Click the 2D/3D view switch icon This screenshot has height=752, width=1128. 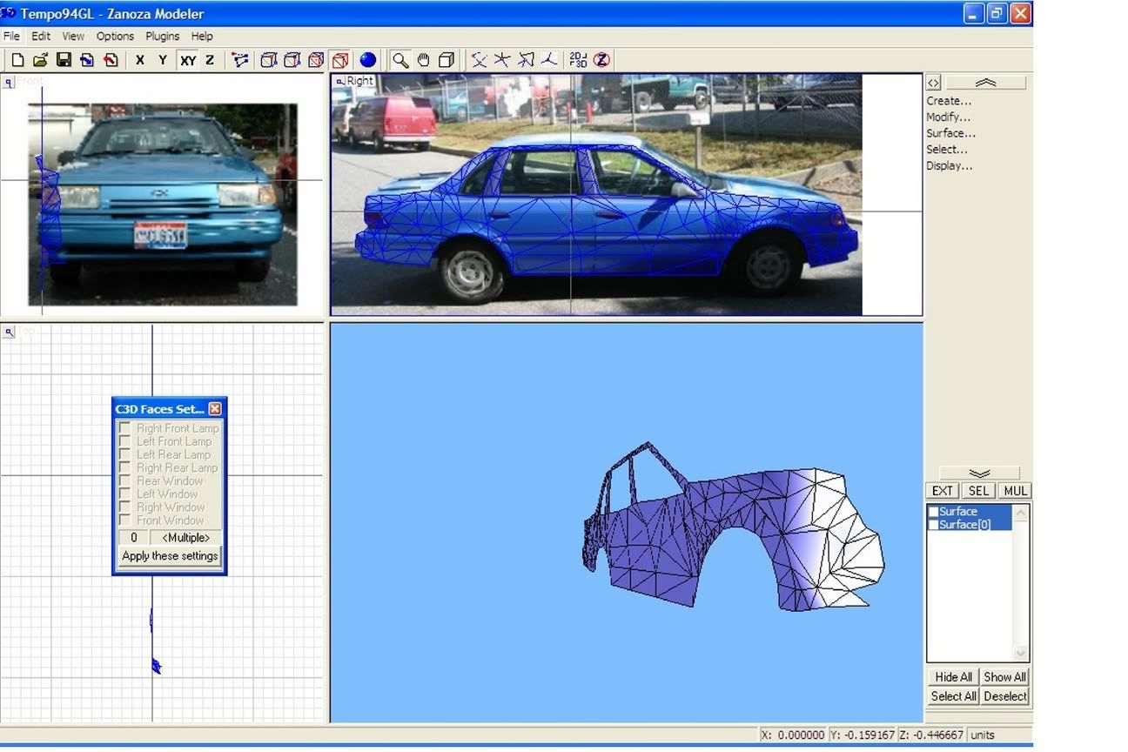point(578,60)
